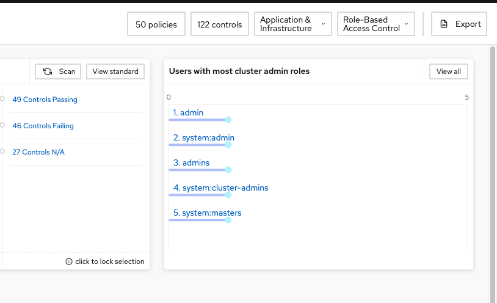View all users with cluster admin roles
The width and height of the screenshot is (497, 303).
(449, 71)
